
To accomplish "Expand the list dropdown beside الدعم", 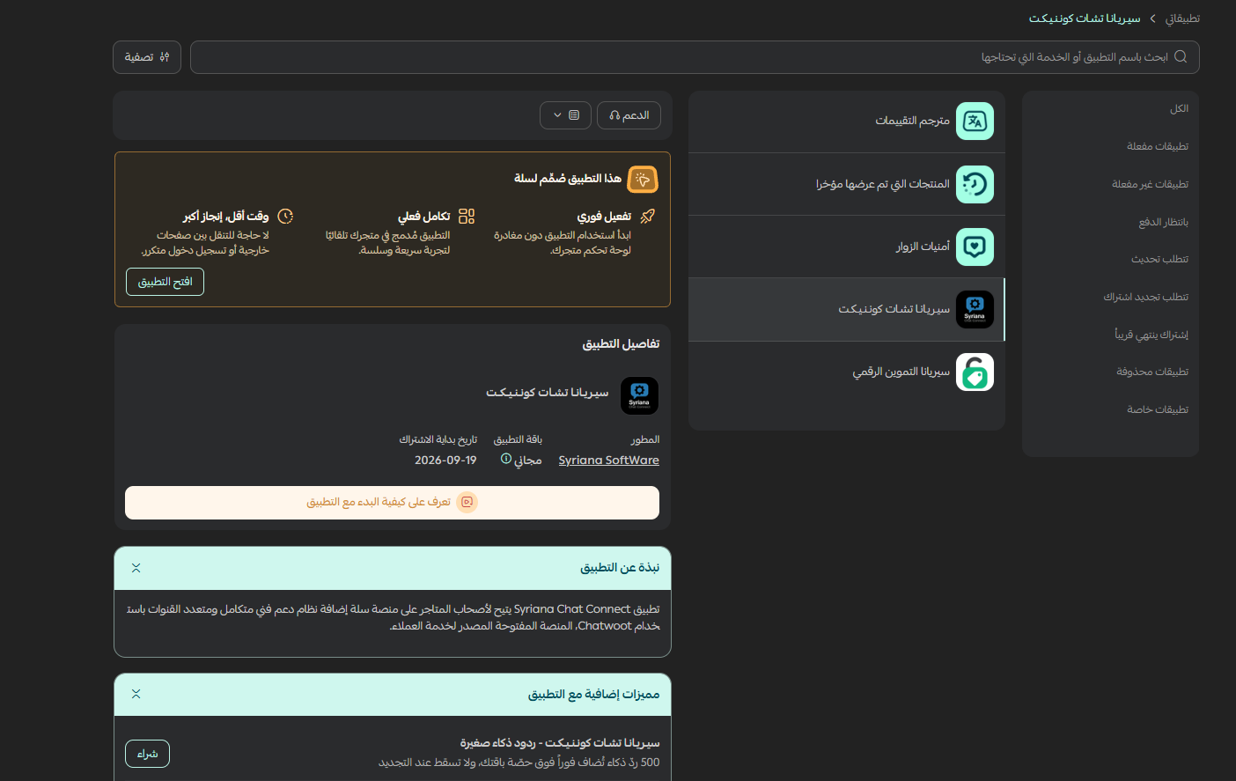I will coord(565,115).
